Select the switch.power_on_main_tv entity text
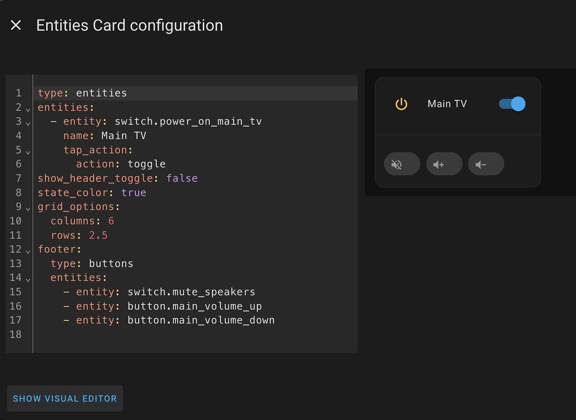Viewport: 576px width, 420px height. click(x=188, y=121)
